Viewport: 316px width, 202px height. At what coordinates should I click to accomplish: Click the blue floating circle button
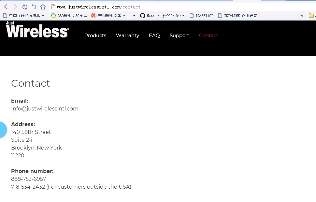[3, 130]
